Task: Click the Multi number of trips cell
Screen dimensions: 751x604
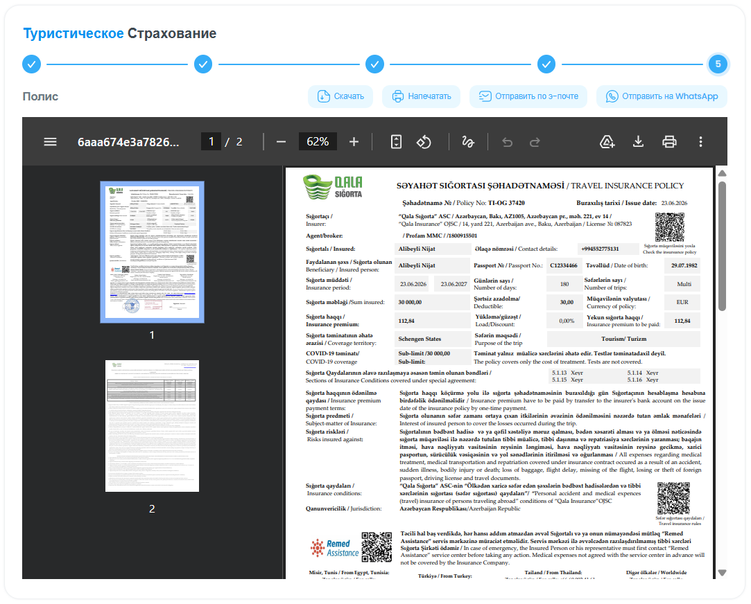Action: (x=682, y=284)
